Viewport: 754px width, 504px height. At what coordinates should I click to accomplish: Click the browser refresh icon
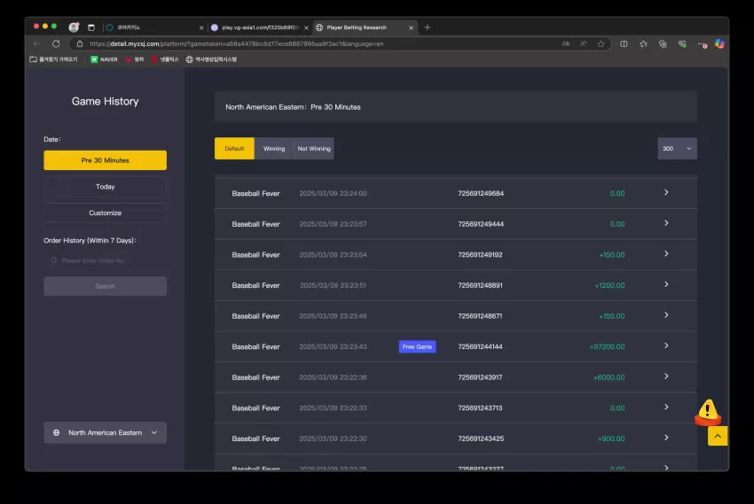pyautogui.click(x=56, y=43)
